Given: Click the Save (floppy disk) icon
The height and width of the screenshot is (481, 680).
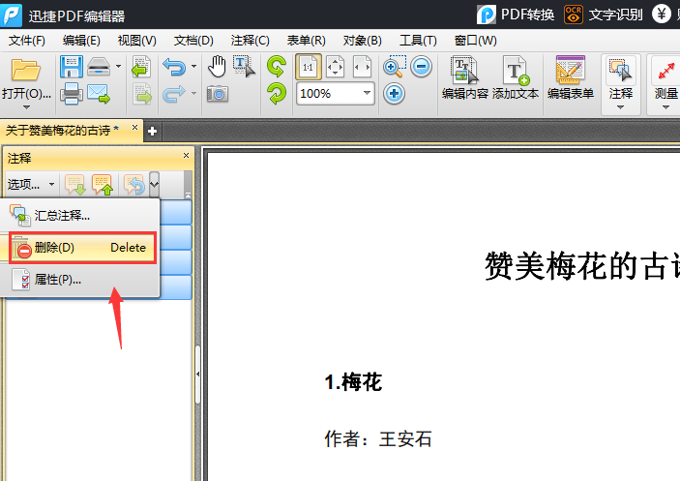Looking at the screenshot, I should tap(71, 67).
